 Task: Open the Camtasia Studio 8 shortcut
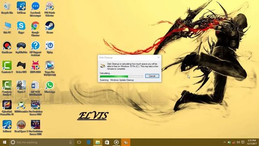click(7, 88)
